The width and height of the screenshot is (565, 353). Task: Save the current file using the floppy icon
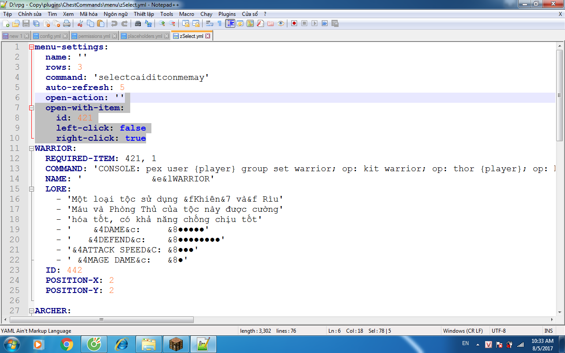point(26,23)
